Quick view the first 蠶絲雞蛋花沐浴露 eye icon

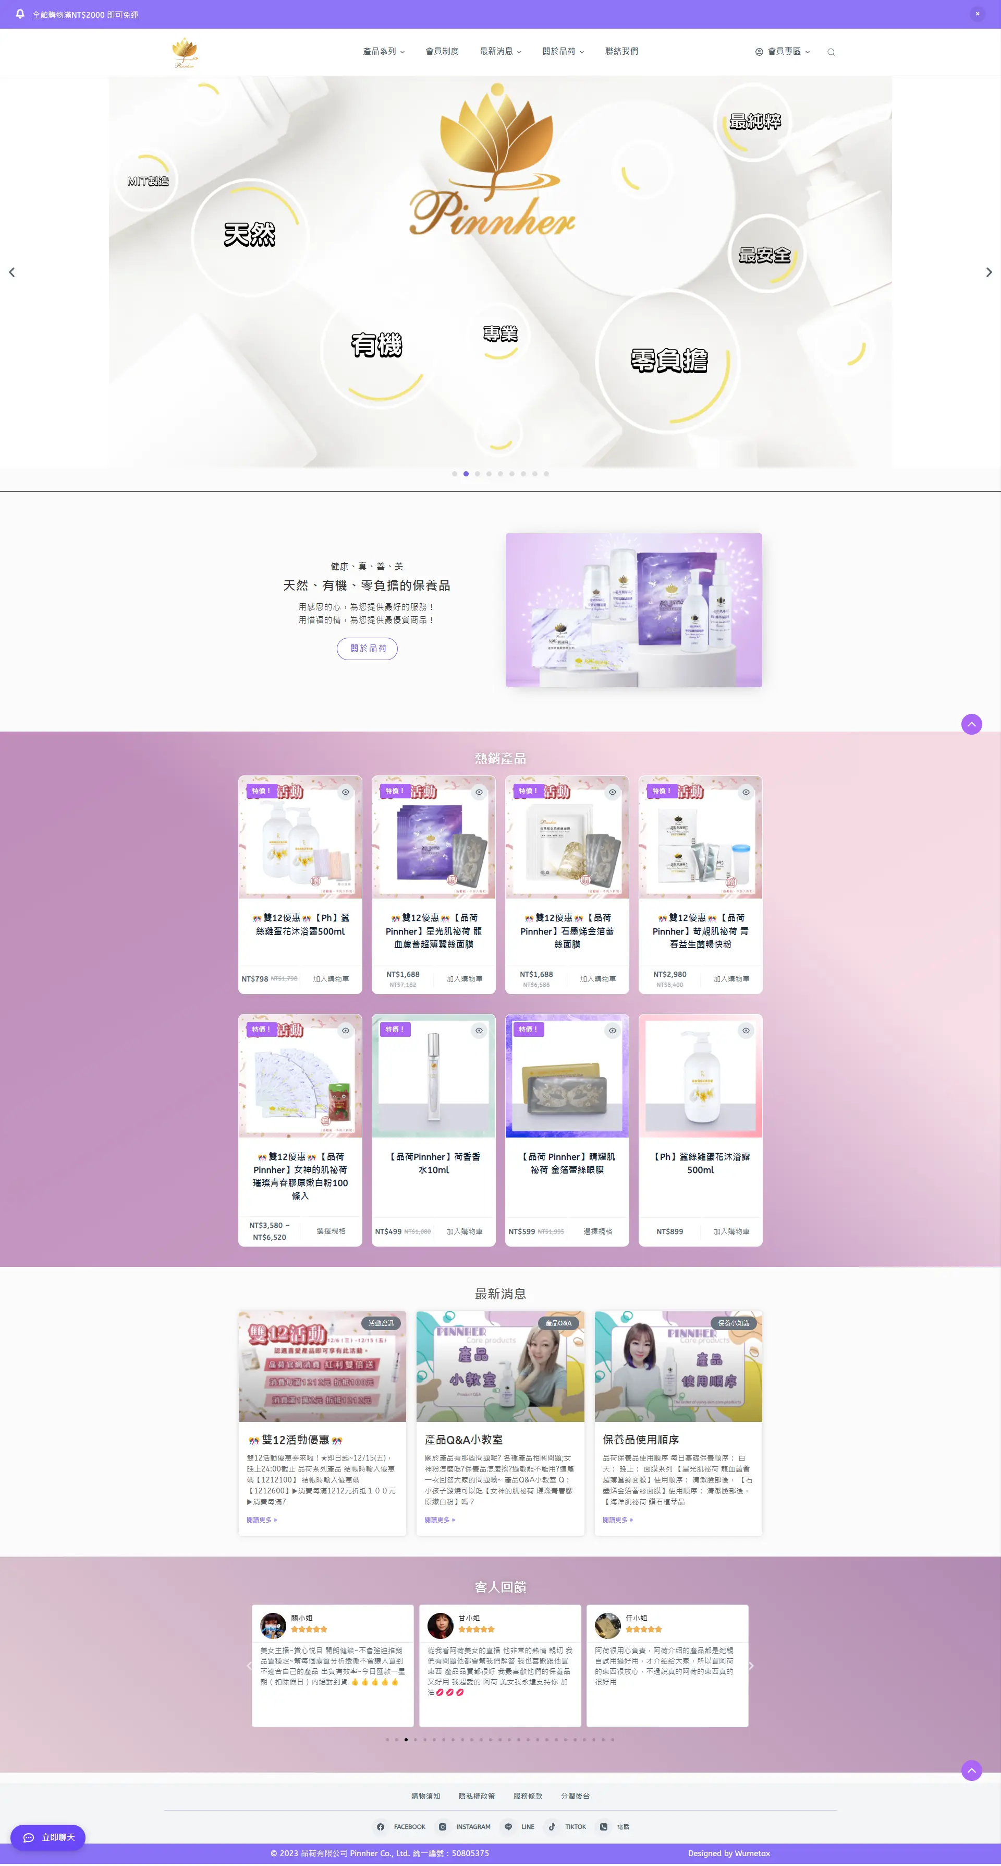coord(346,792)
